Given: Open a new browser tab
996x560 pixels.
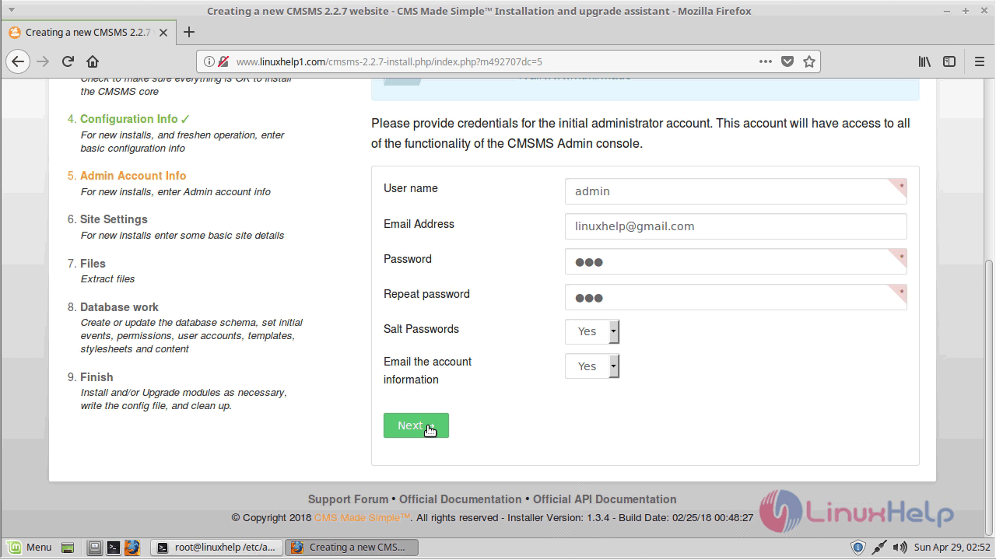Looking at the screenshot, I should pos(189,32).
